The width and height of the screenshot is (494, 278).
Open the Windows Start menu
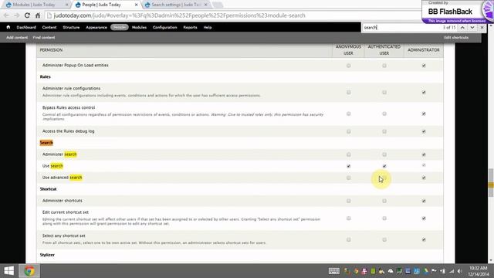(x=9, y=271)
